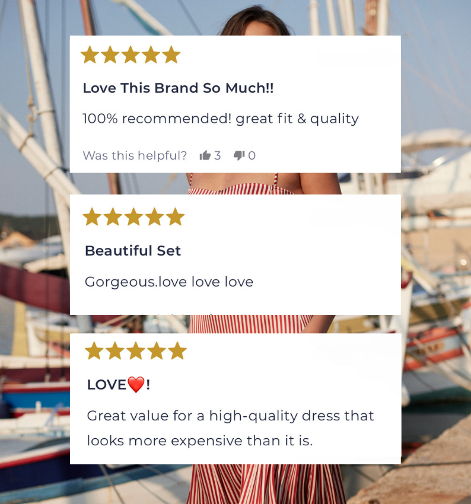The height and width of the screenshot is (504, 471).
Task: Click first star of top review
Action: 90,55
